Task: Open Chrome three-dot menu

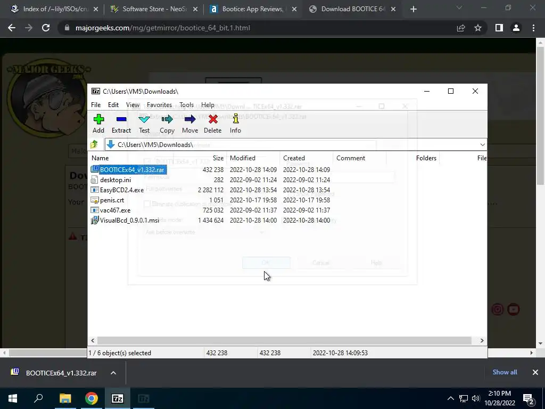Action: 533,28
